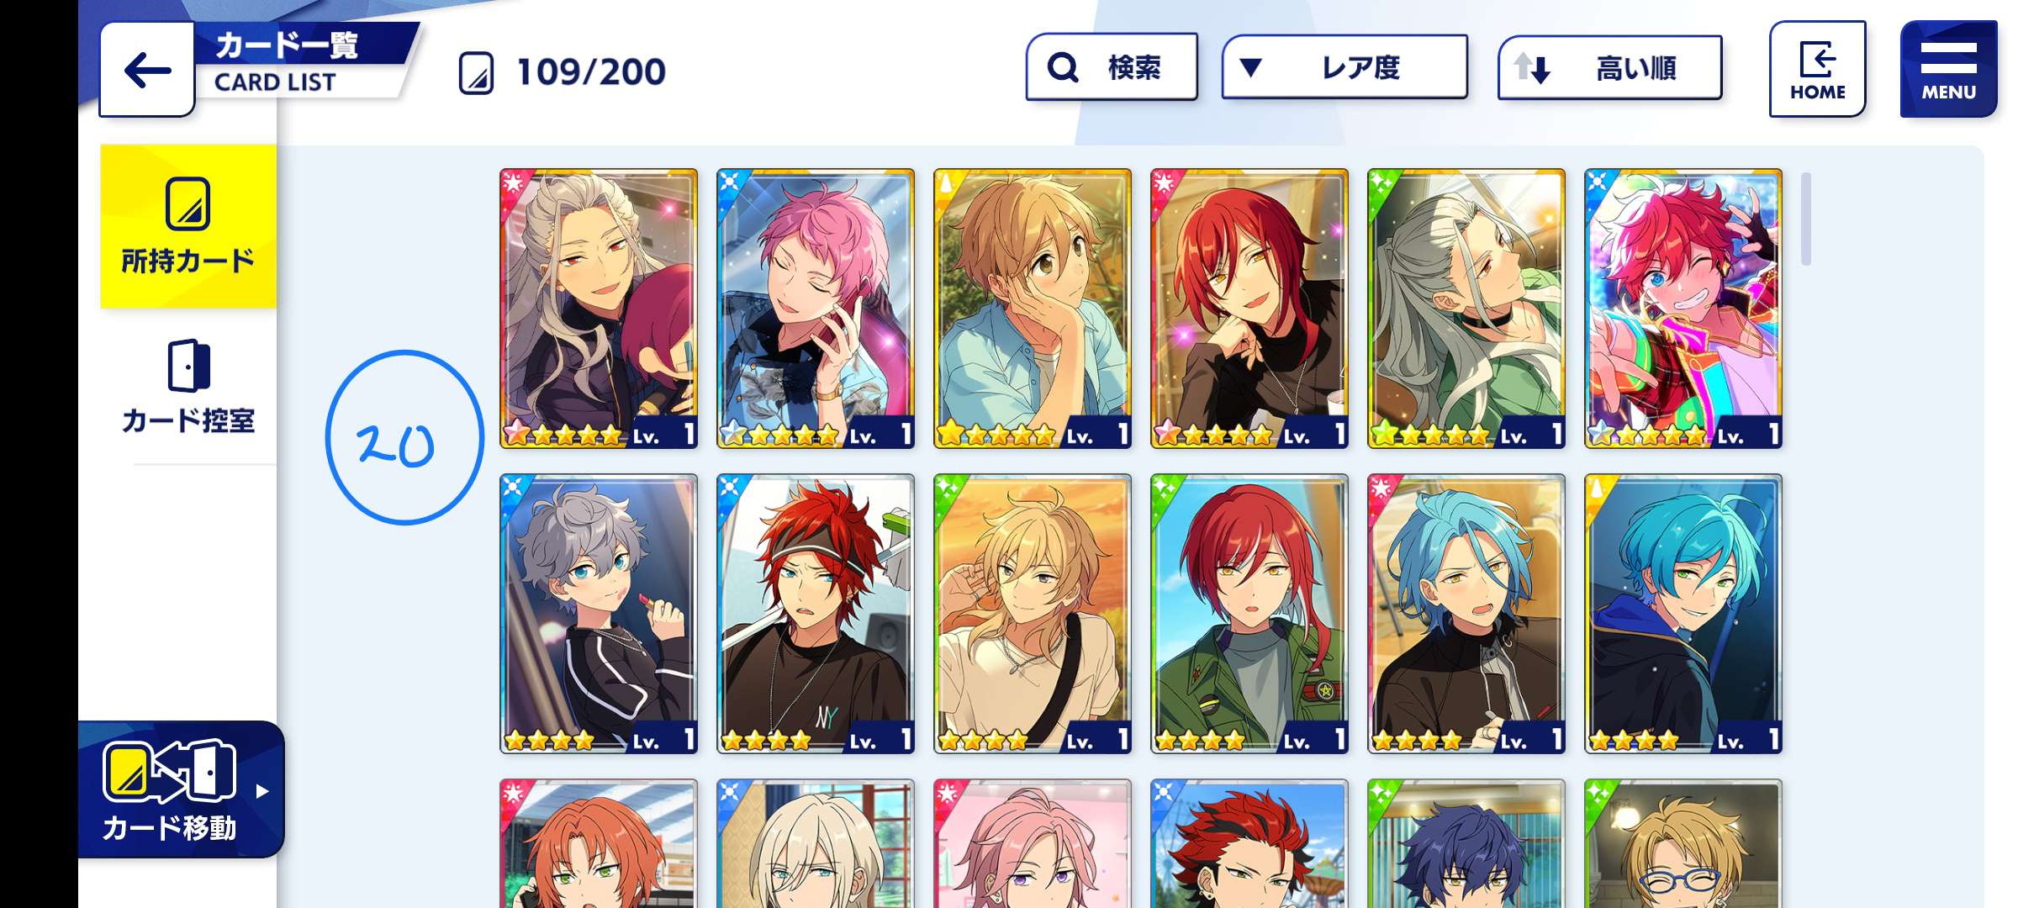Image resolution: width=2018 pixels, height=908 pixels.
Task: Switch to the カード控室 tab
Action: point(188,387)
